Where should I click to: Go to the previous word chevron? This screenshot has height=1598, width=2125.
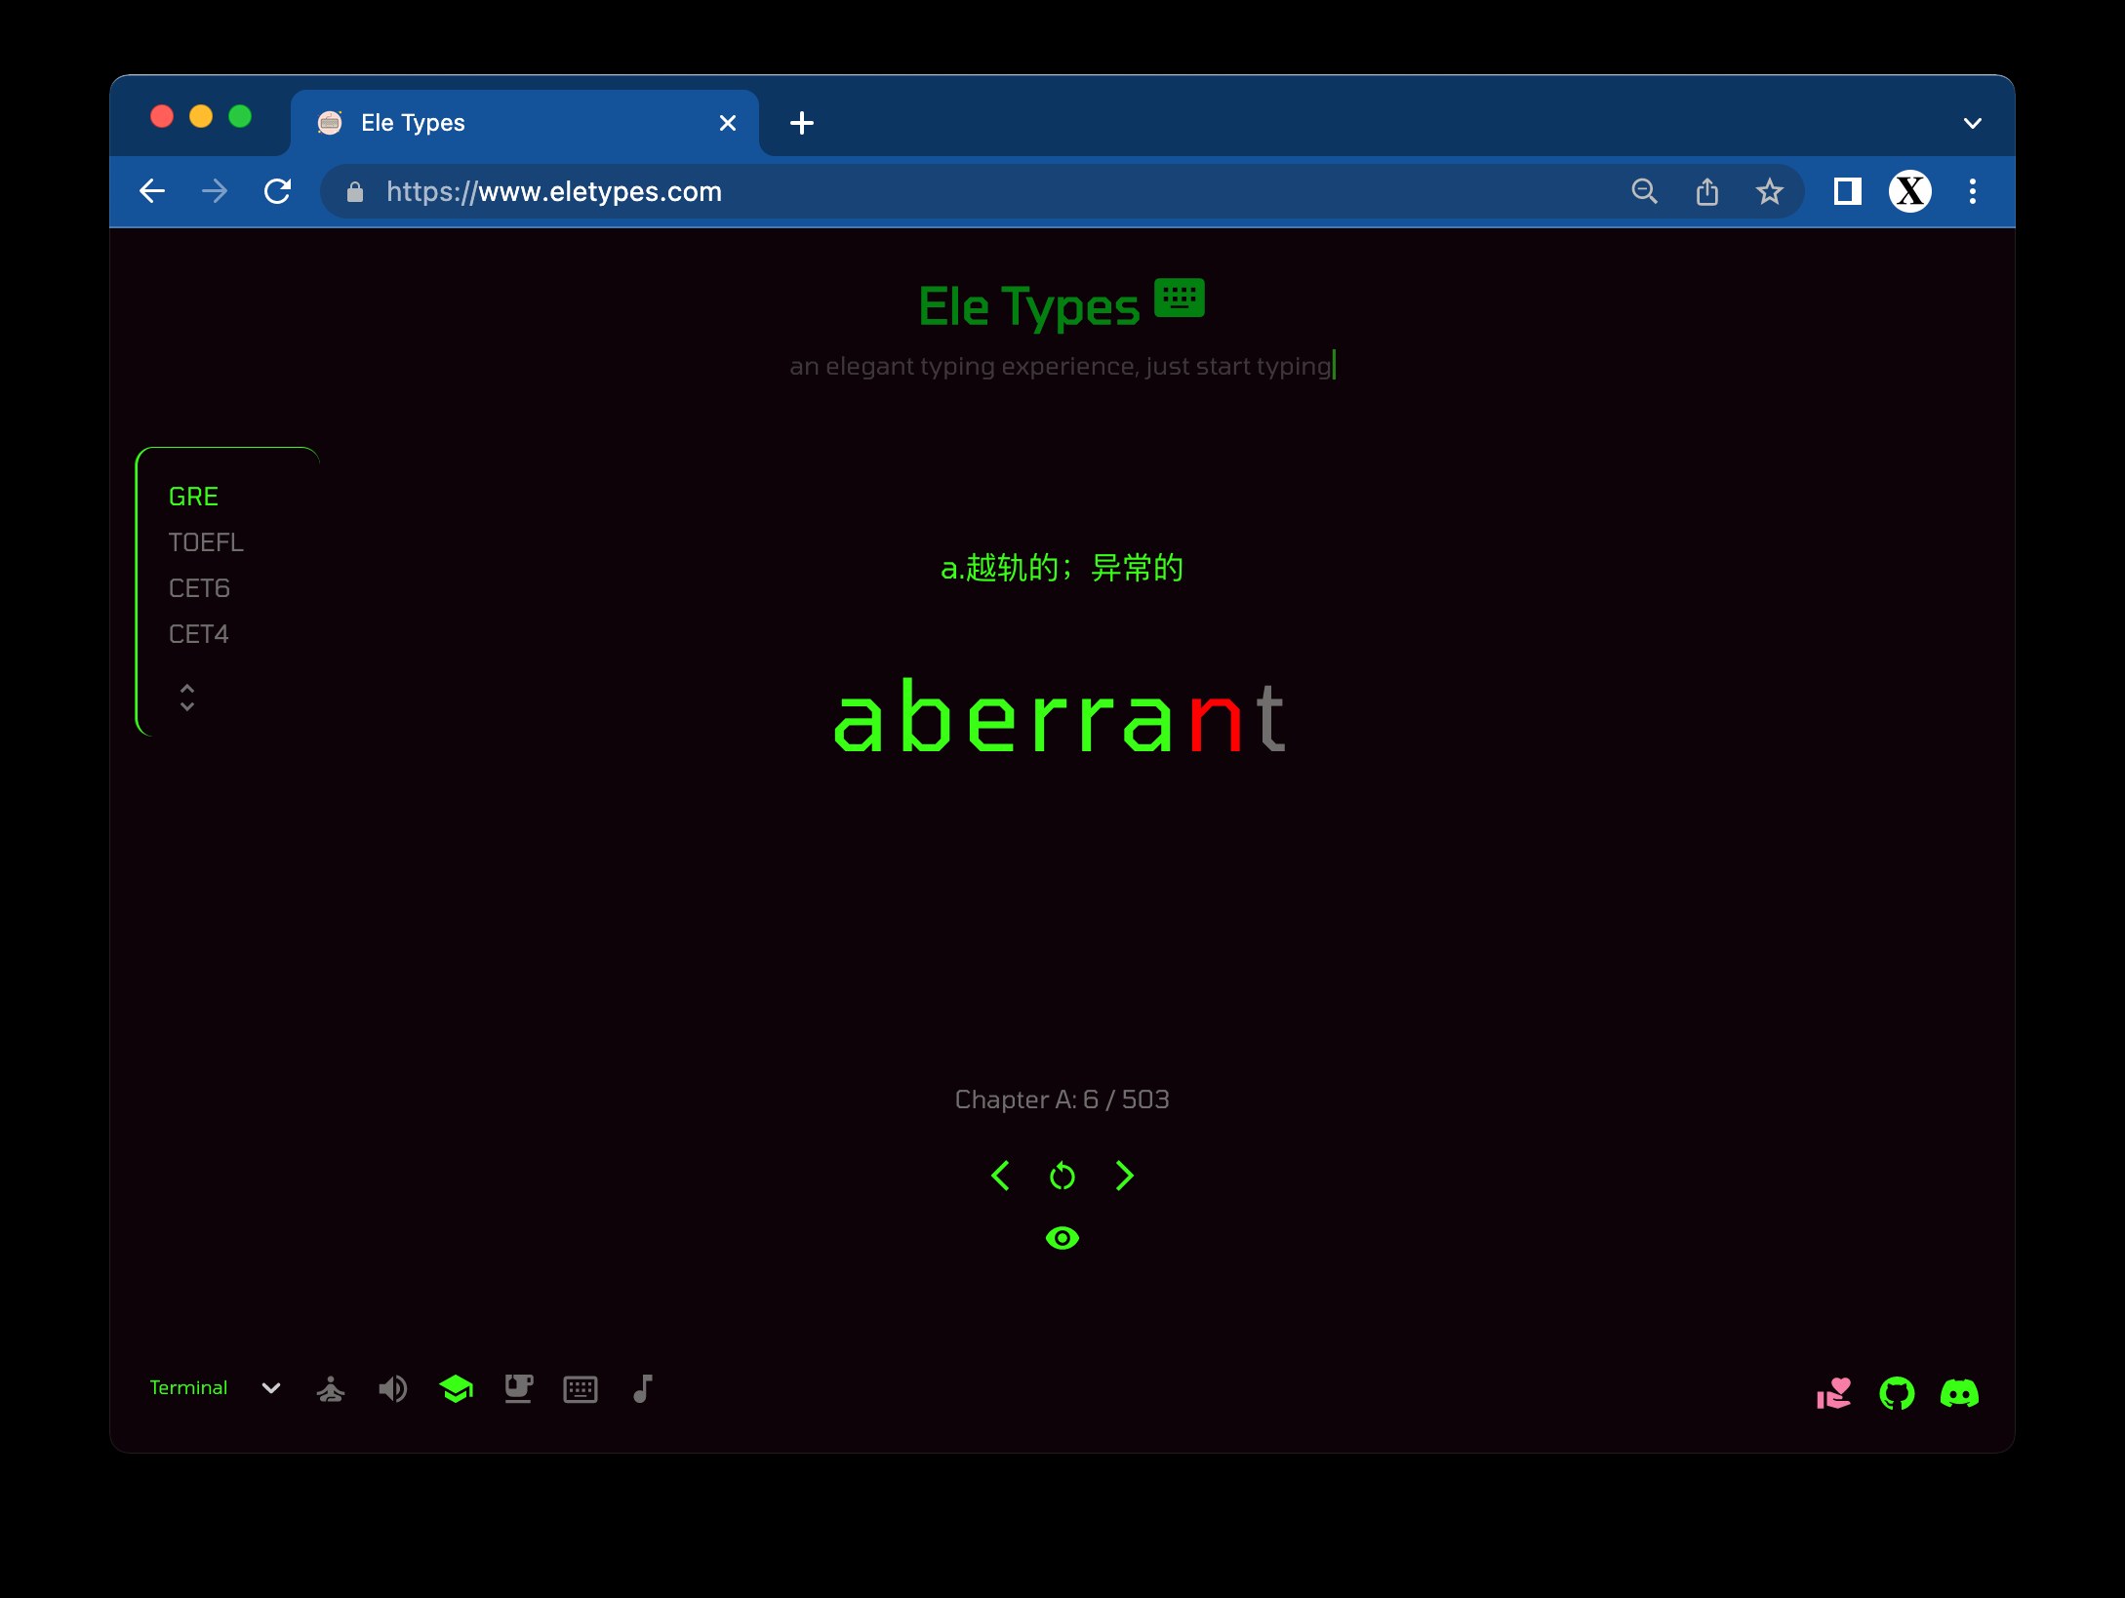(1000, 1176)
